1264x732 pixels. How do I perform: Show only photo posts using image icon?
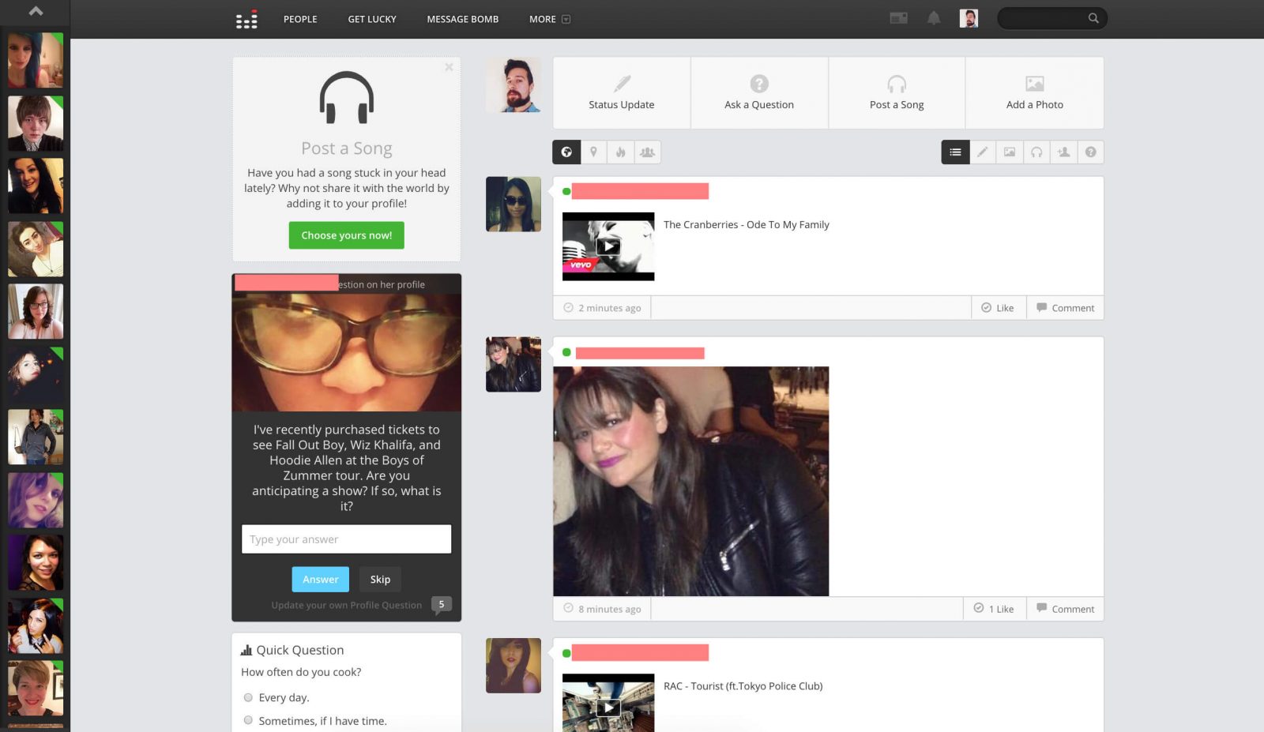point(1009,152)
